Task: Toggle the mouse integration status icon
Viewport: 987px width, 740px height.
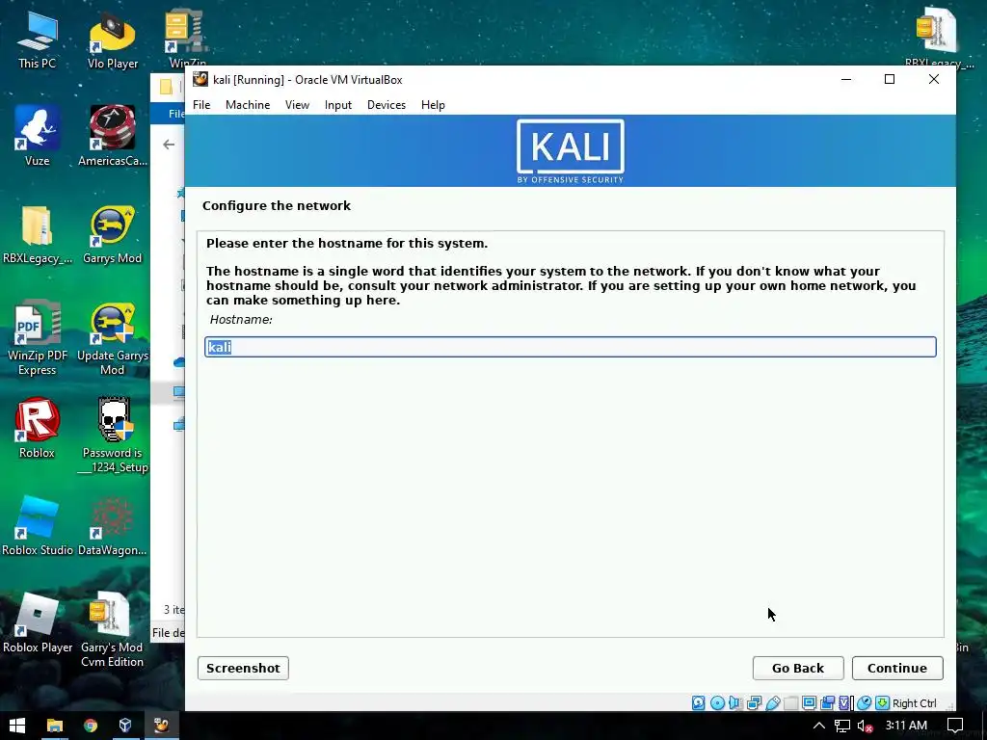Action: point(865,702)
